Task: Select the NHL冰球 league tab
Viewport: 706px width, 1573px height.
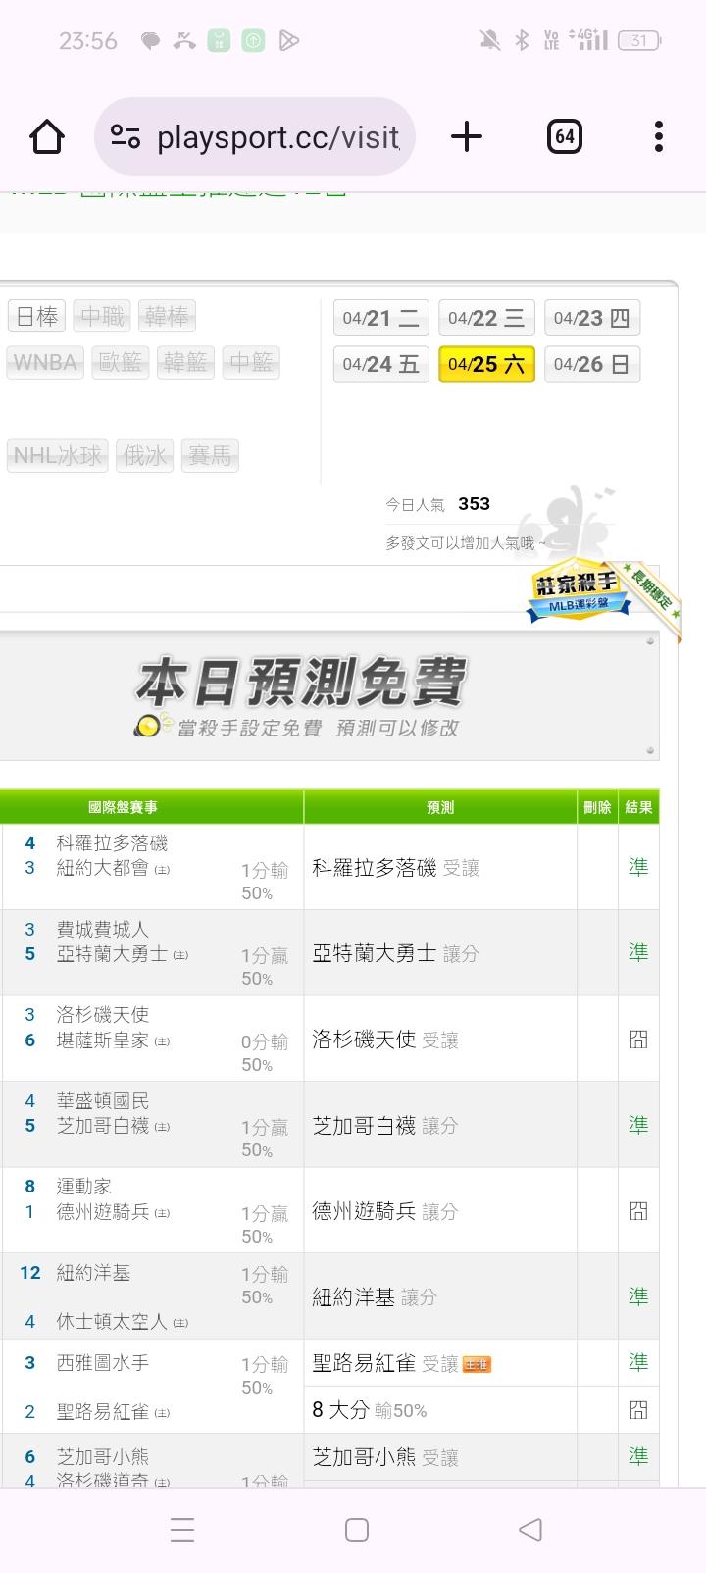Action: click(58, 455)
